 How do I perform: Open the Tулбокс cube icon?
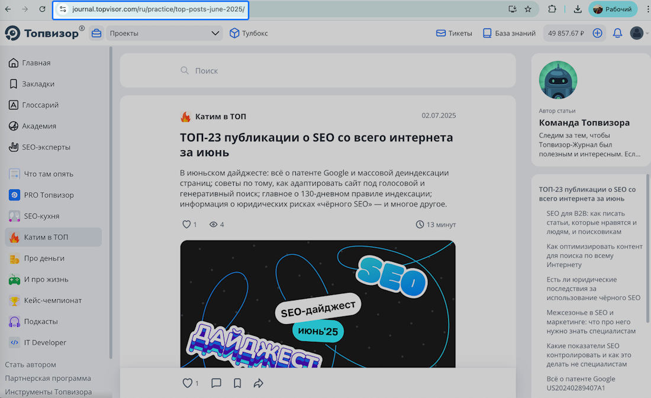[x=234, y=33]
